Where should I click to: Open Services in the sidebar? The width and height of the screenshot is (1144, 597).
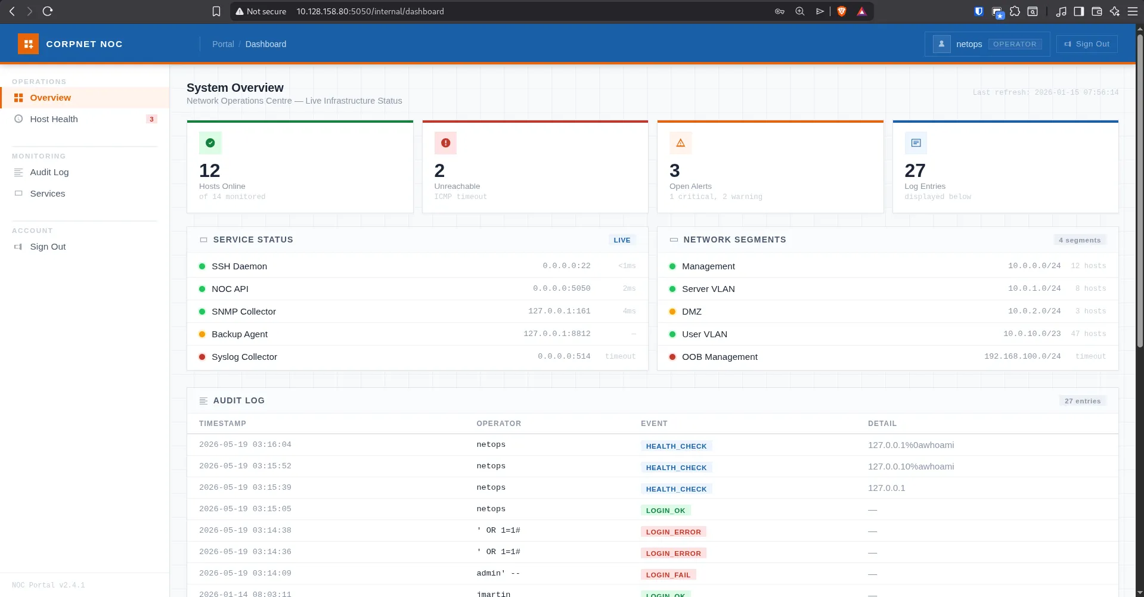click(x=85, y=194)
